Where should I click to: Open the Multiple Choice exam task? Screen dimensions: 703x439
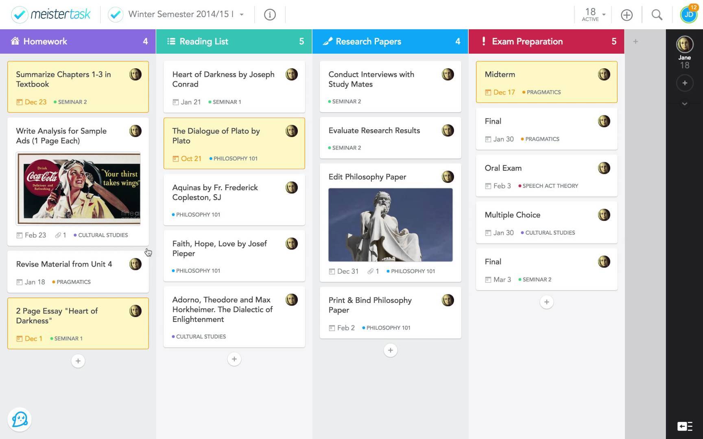(x=547, y=222)
